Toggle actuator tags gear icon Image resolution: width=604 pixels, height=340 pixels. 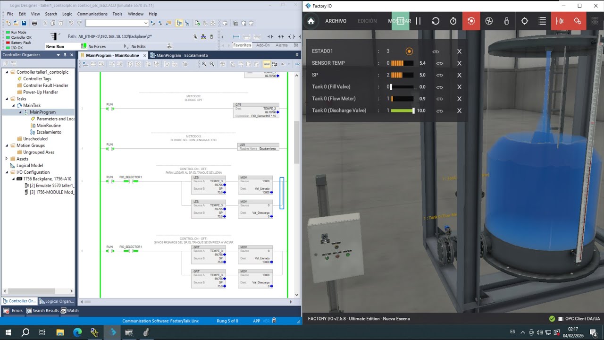(577, 21)
